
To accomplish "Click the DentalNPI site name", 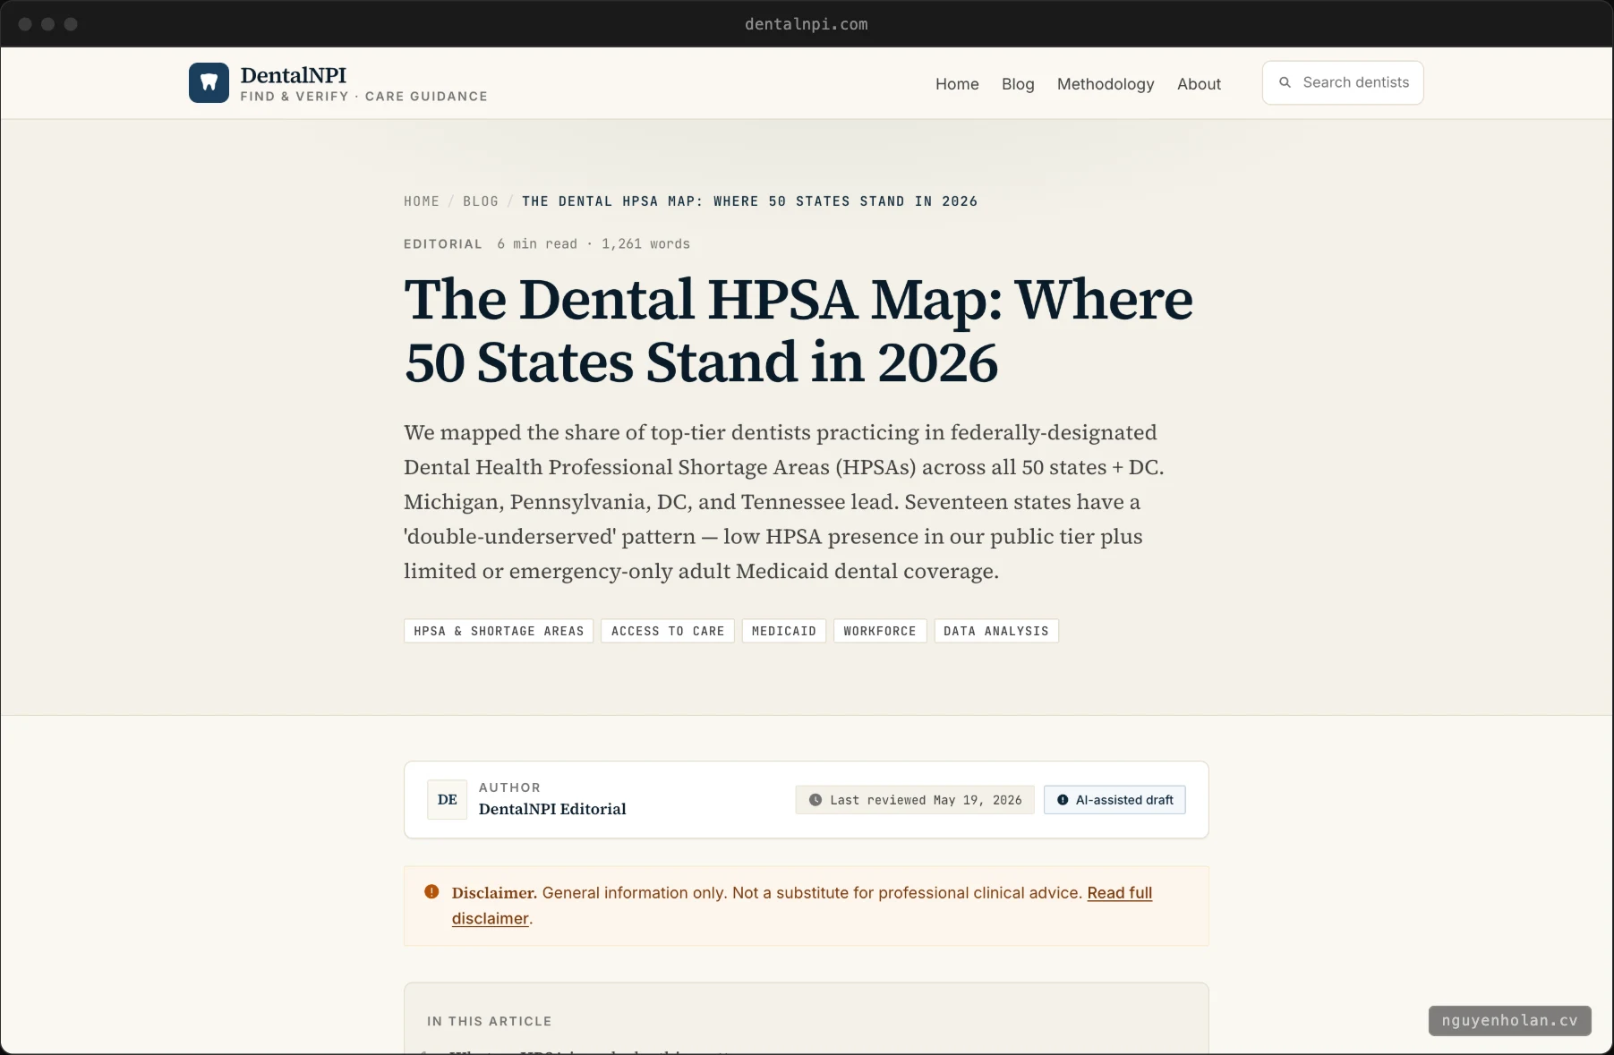I will (x=293, y=75).
